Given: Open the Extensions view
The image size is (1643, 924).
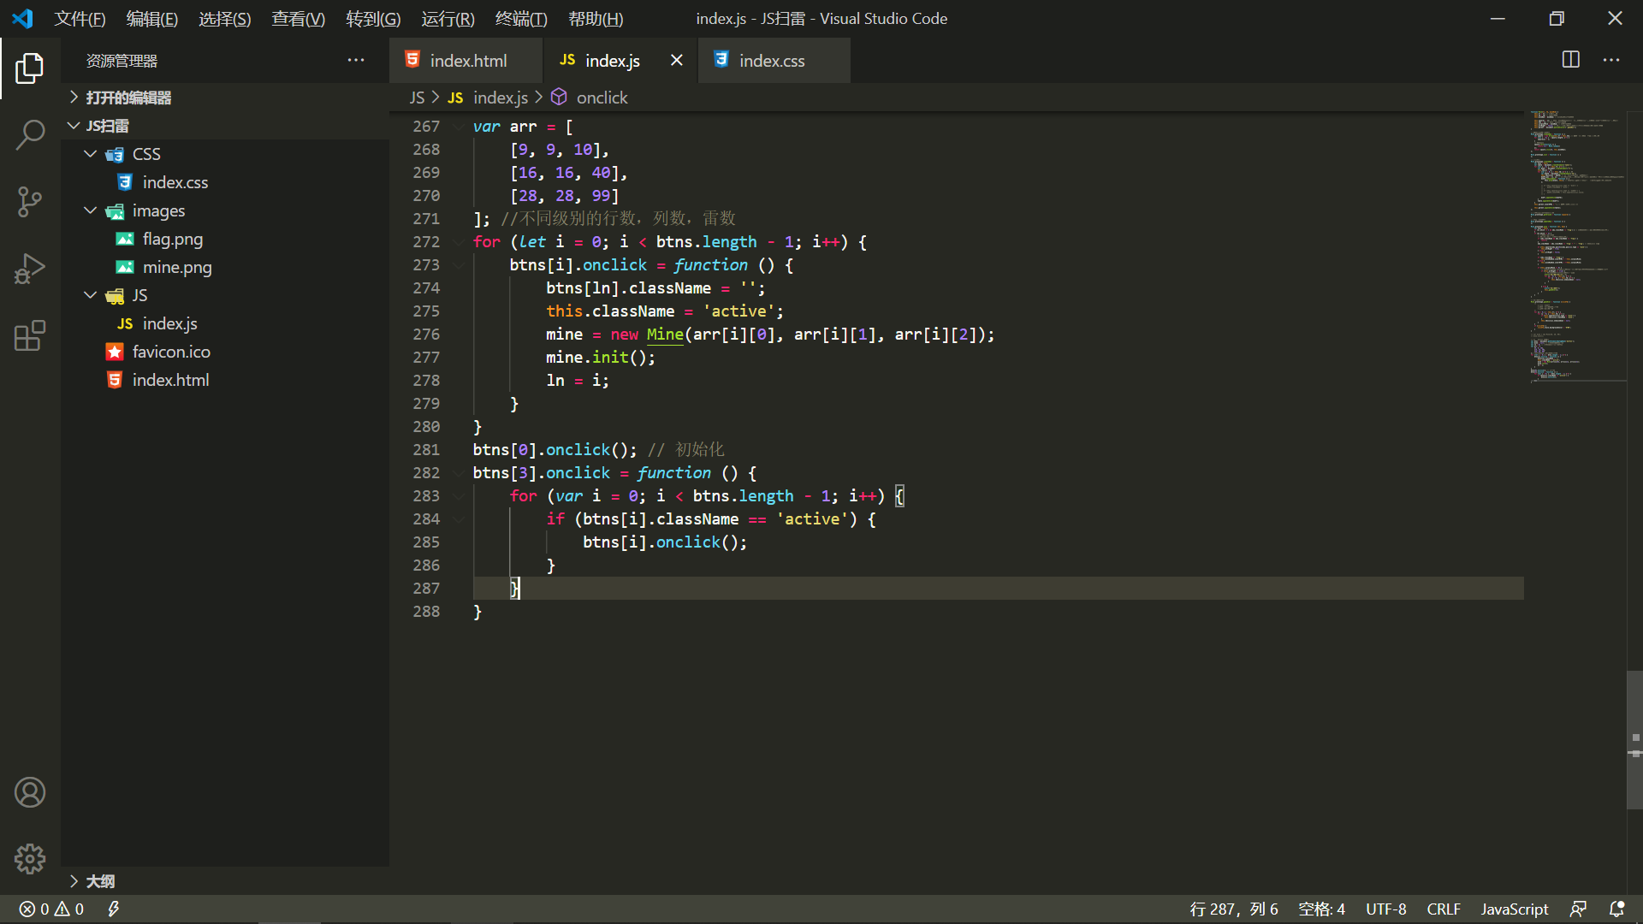Looking at the screenshot, I should pyautogui.click(x=30, y=335).
